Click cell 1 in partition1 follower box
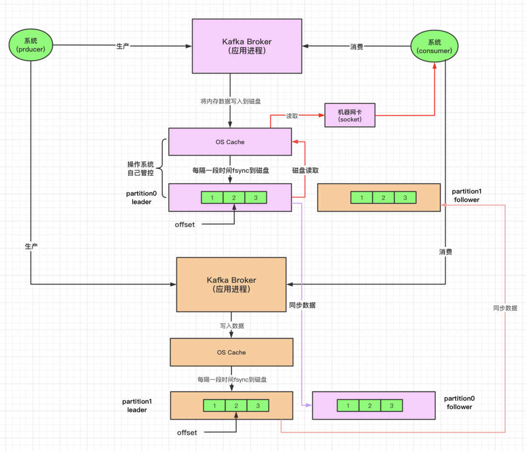 (362, 198)
